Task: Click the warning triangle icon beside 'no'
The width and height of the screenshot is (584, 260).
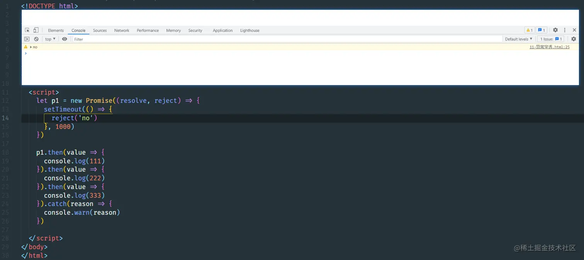Action: coord(25,47)
